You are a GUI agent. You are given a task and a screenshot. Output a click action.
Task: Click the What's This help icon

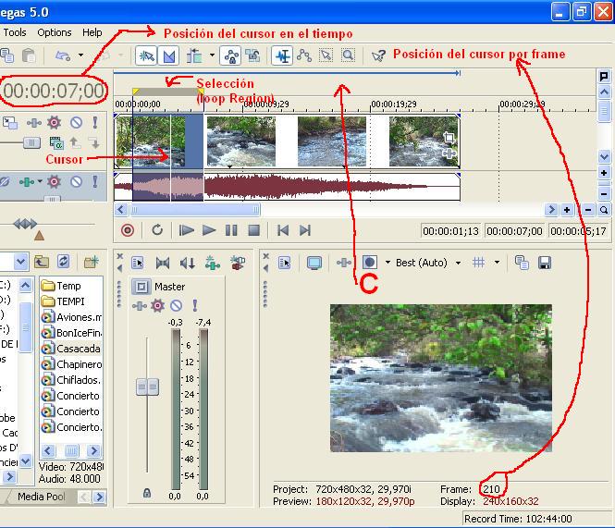click(377, 55)
